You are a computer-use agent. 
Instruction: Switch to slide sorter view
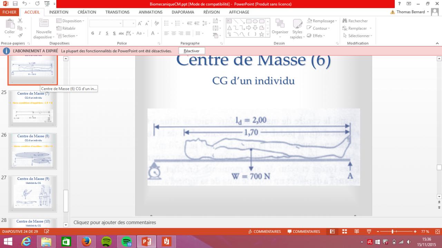[x=344, y=231]
